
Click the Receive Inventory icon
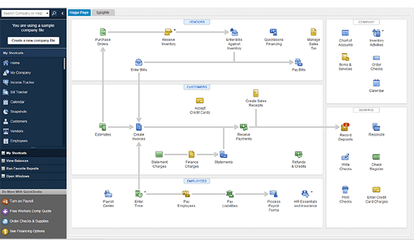tap(168, 32)
